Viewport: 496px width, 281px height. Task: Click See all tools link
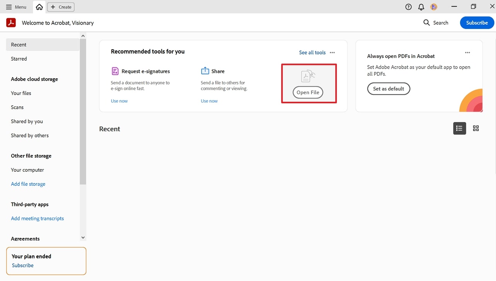click(312, 52)
